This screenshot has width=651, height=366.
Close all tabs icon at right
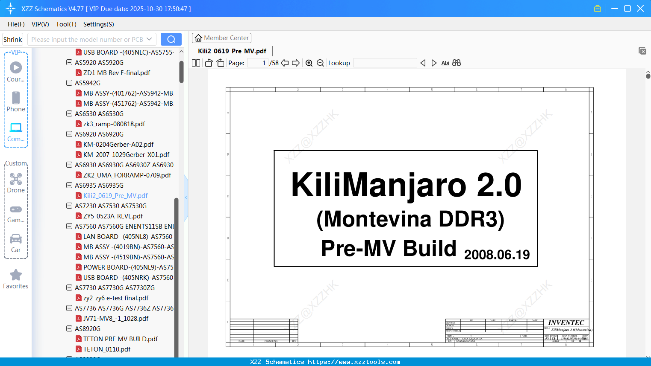point(642,51)
